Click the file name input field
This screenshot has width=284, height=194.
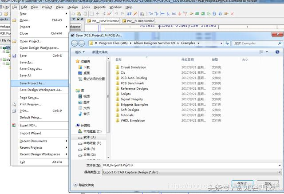[x=190, y=165]
